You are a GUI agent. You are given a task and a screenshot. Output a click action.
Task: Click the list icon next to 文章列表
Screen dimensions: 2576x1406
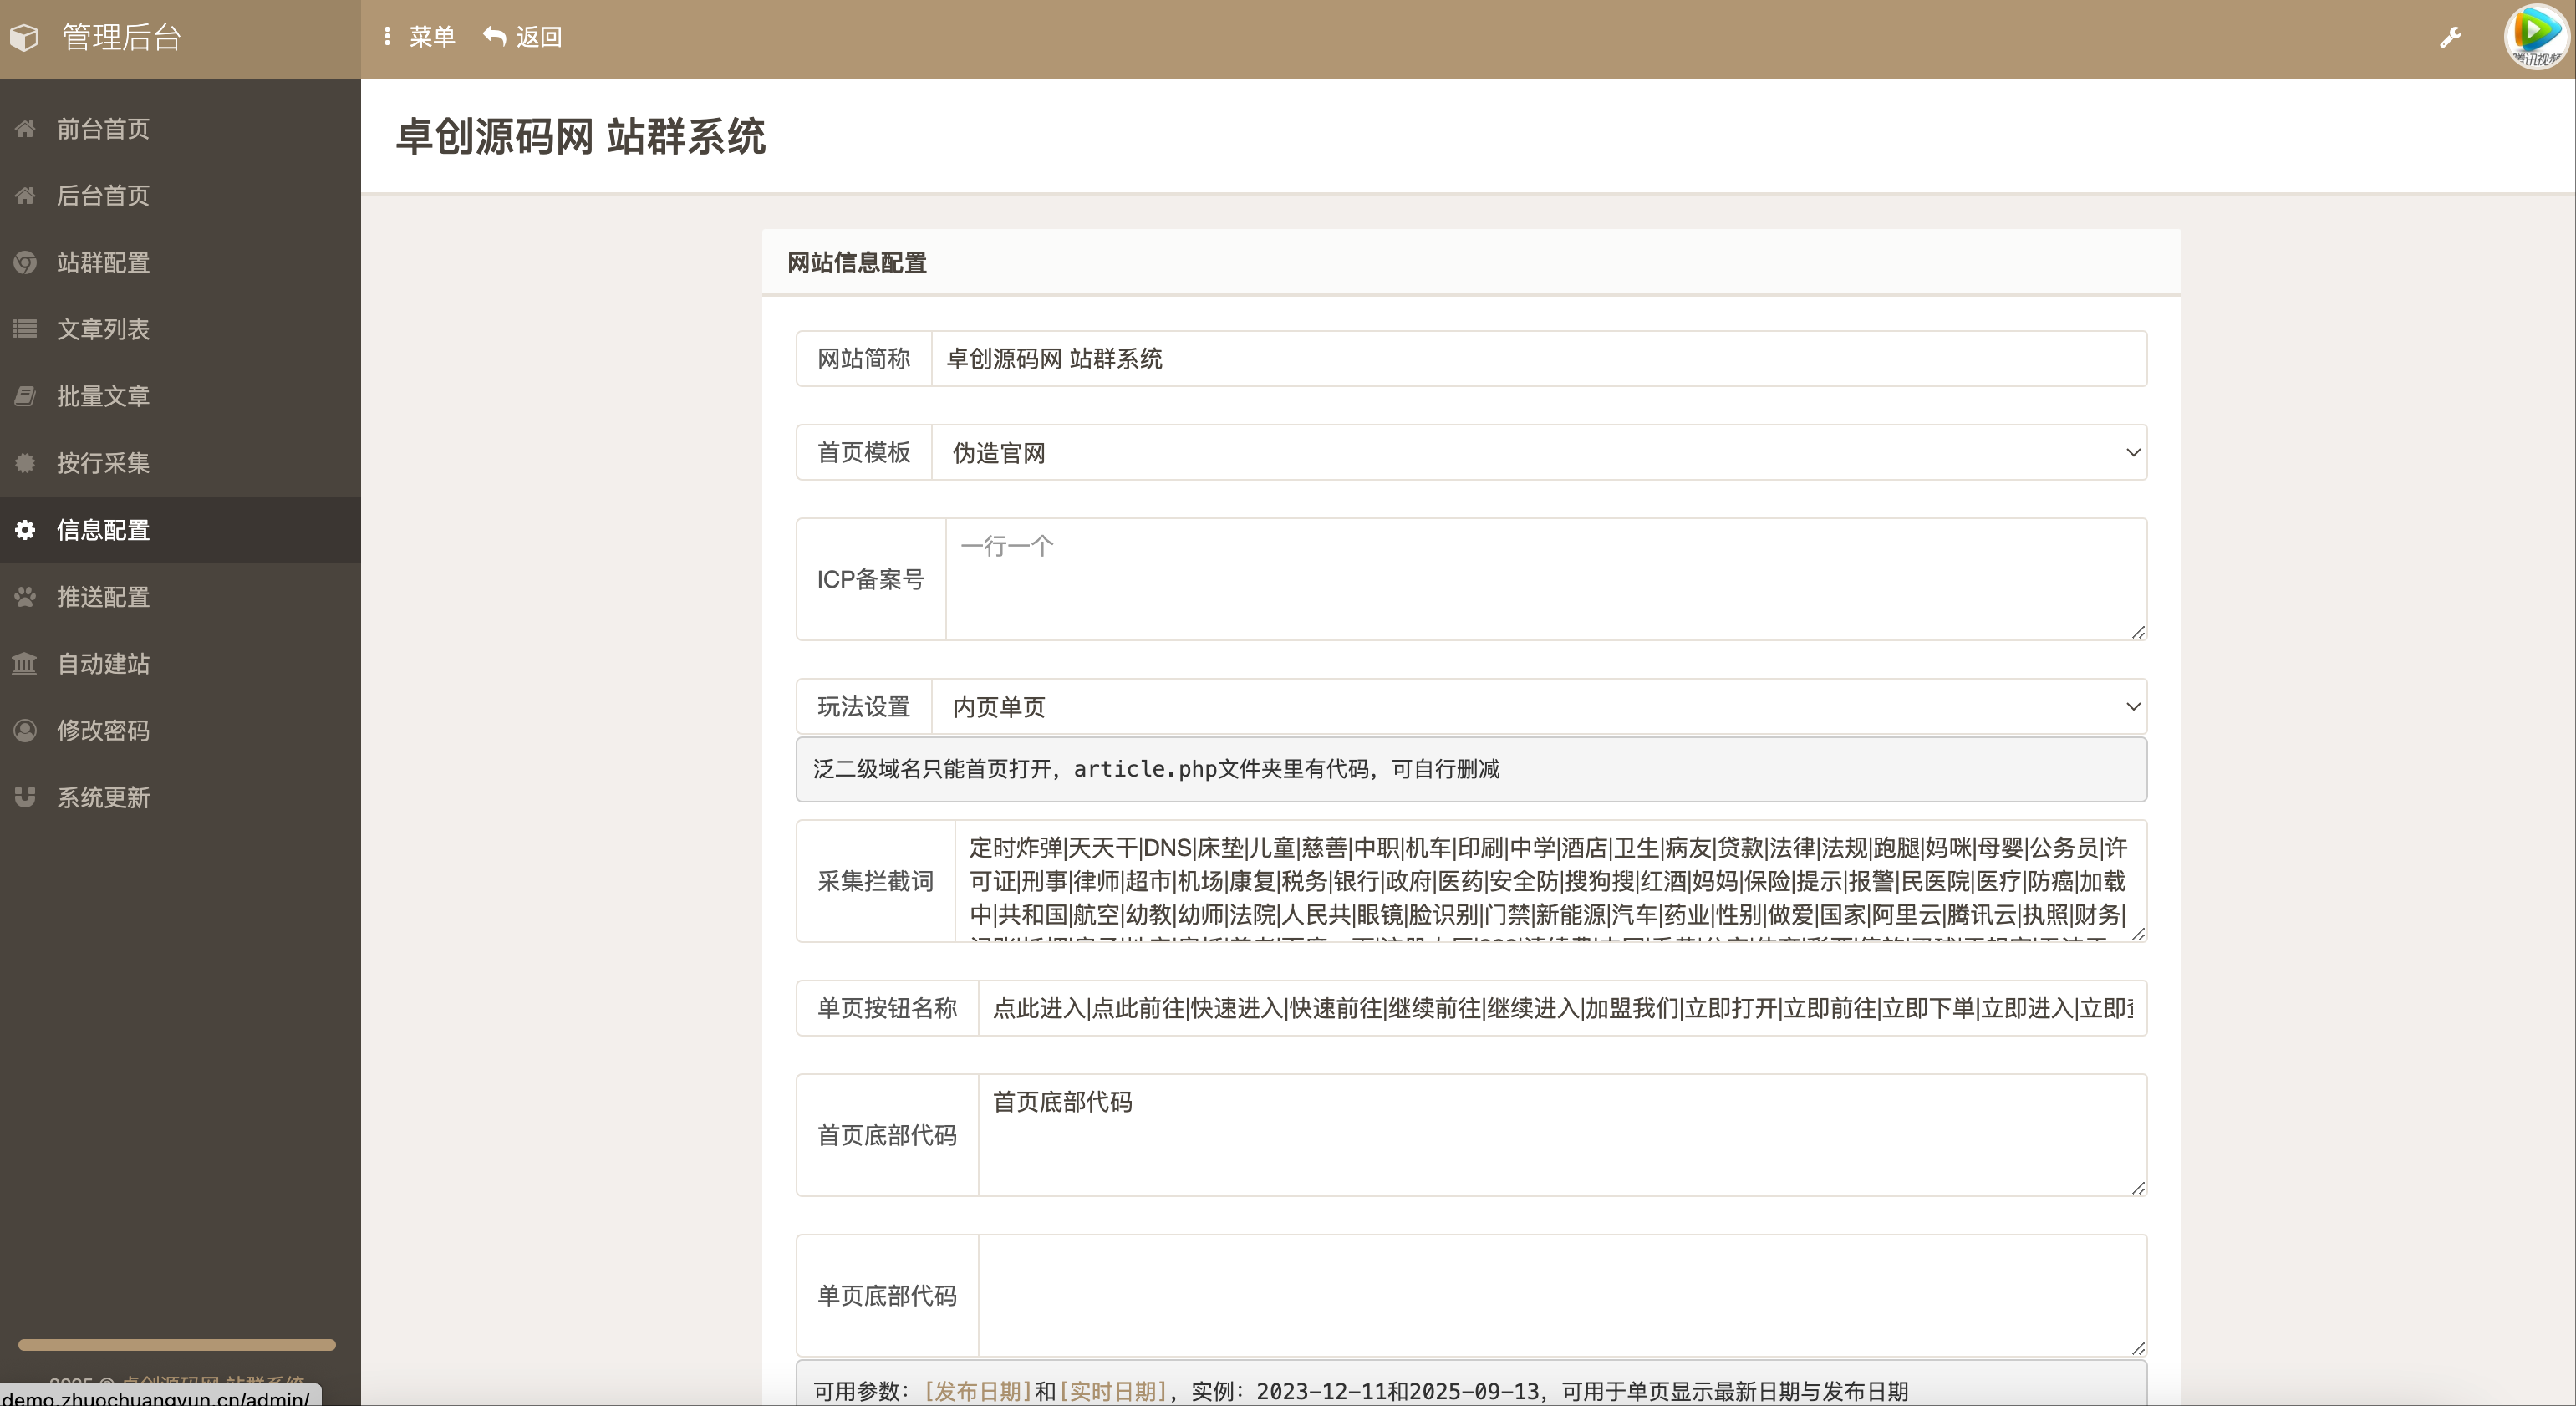25,329
